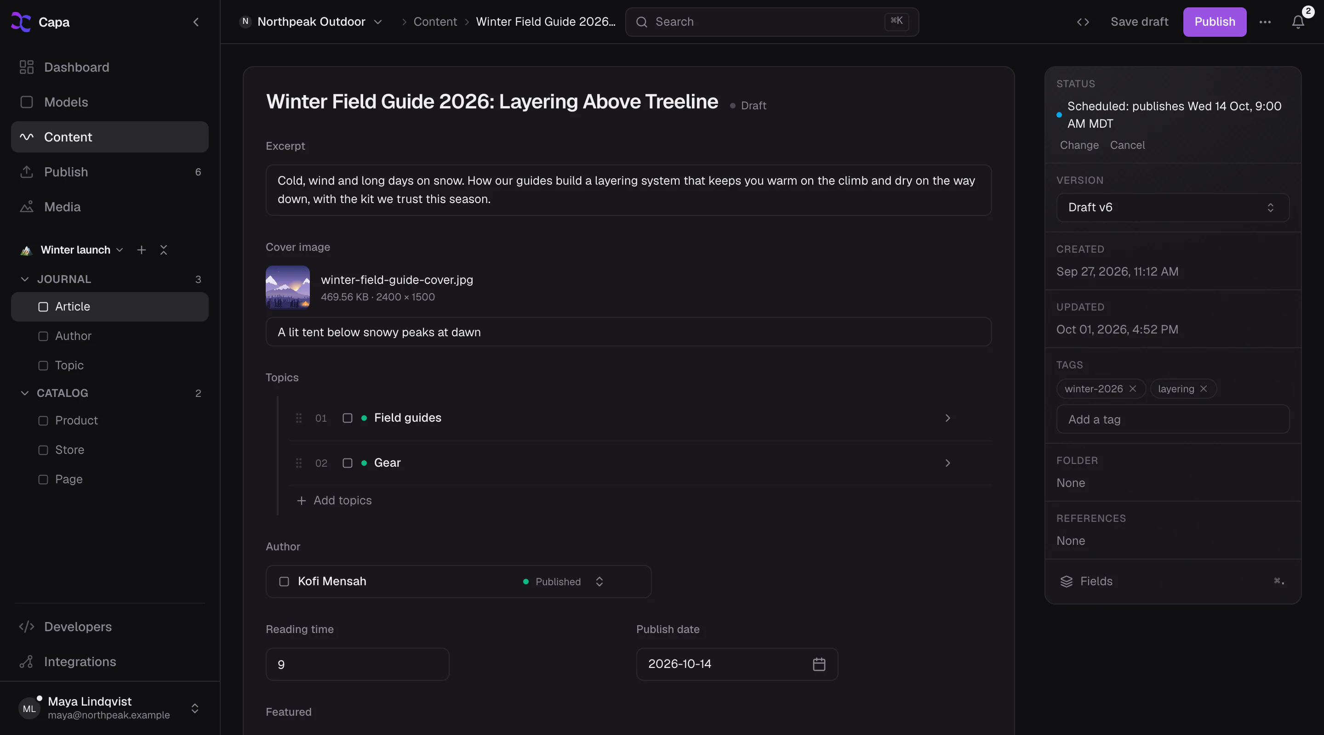This screenshot has height=735, width=1324.
Task: Open the Draft v6 version dropdown
Action: [1172, 208]
